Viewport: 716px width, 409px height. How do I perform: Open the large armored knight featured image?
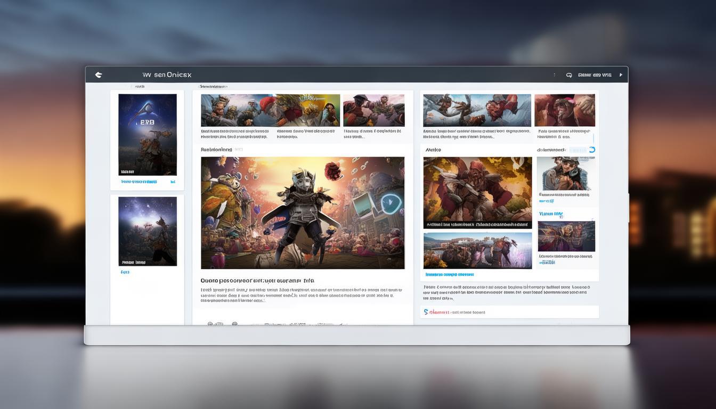303,213
